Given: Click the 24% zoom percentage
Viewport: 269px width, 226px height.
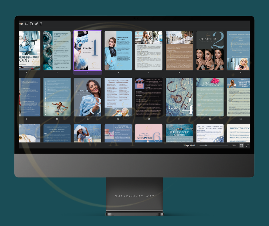Looking at the screenshot, I should coord(234,145).
